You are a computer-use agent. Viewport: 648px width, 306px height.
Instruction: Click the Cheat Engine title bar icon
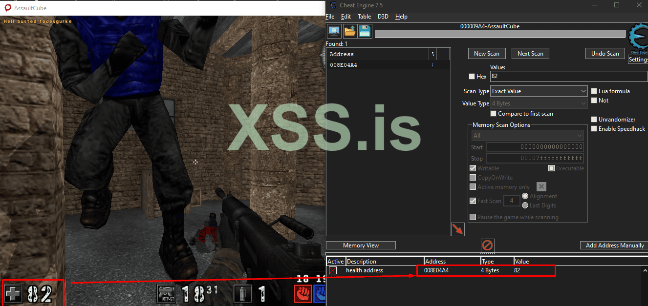[x=333, y=5]
